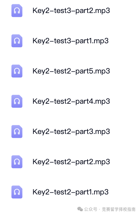The width and height of the screenshot is (140, 215).
Task: Select the Key2-test2-part5.mp3 file name
Action: (x=71, y=71)
